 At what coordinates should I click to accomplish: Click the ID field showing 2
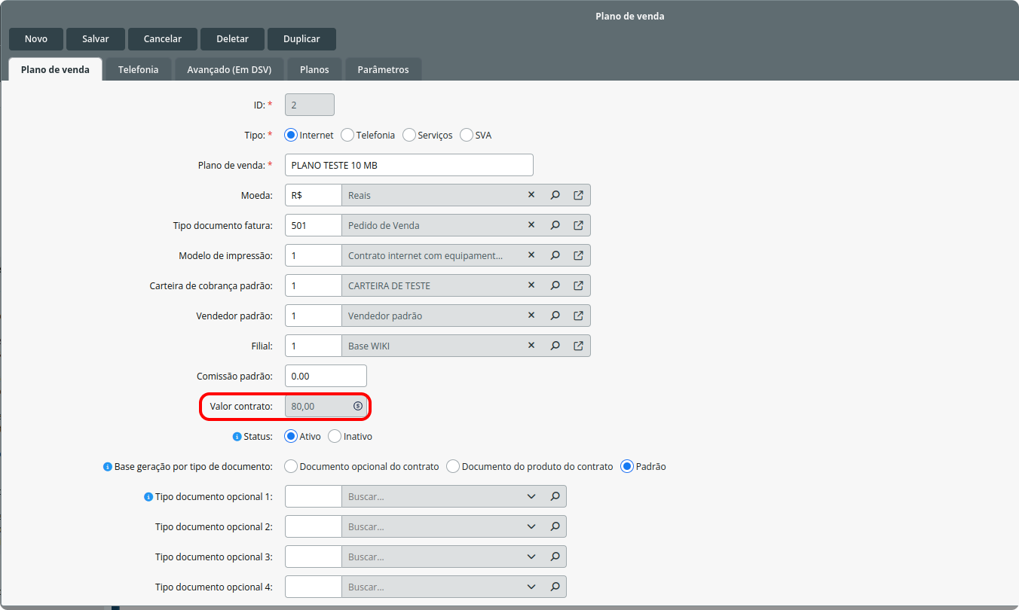click(310, 105)
